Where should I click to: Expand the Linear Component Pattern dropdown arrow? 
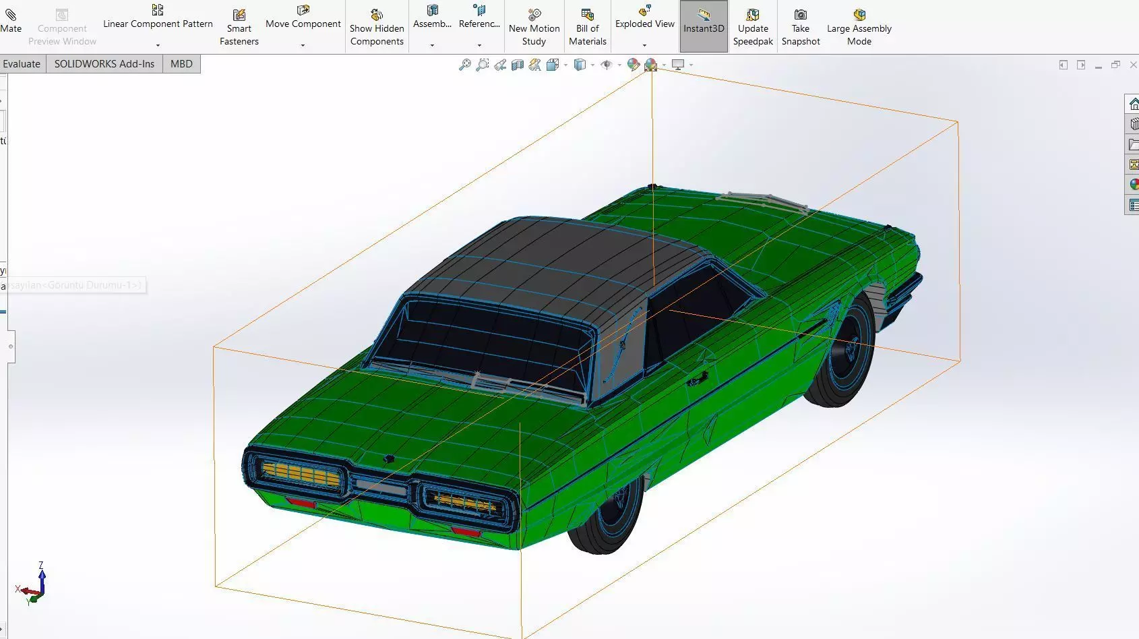coord(158,46)
